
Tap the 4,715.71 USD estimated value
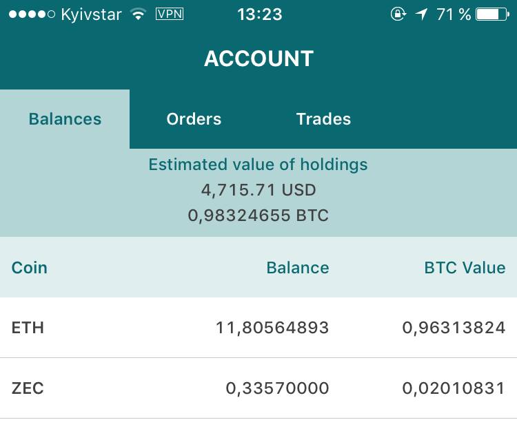click(x=258, y=190)
